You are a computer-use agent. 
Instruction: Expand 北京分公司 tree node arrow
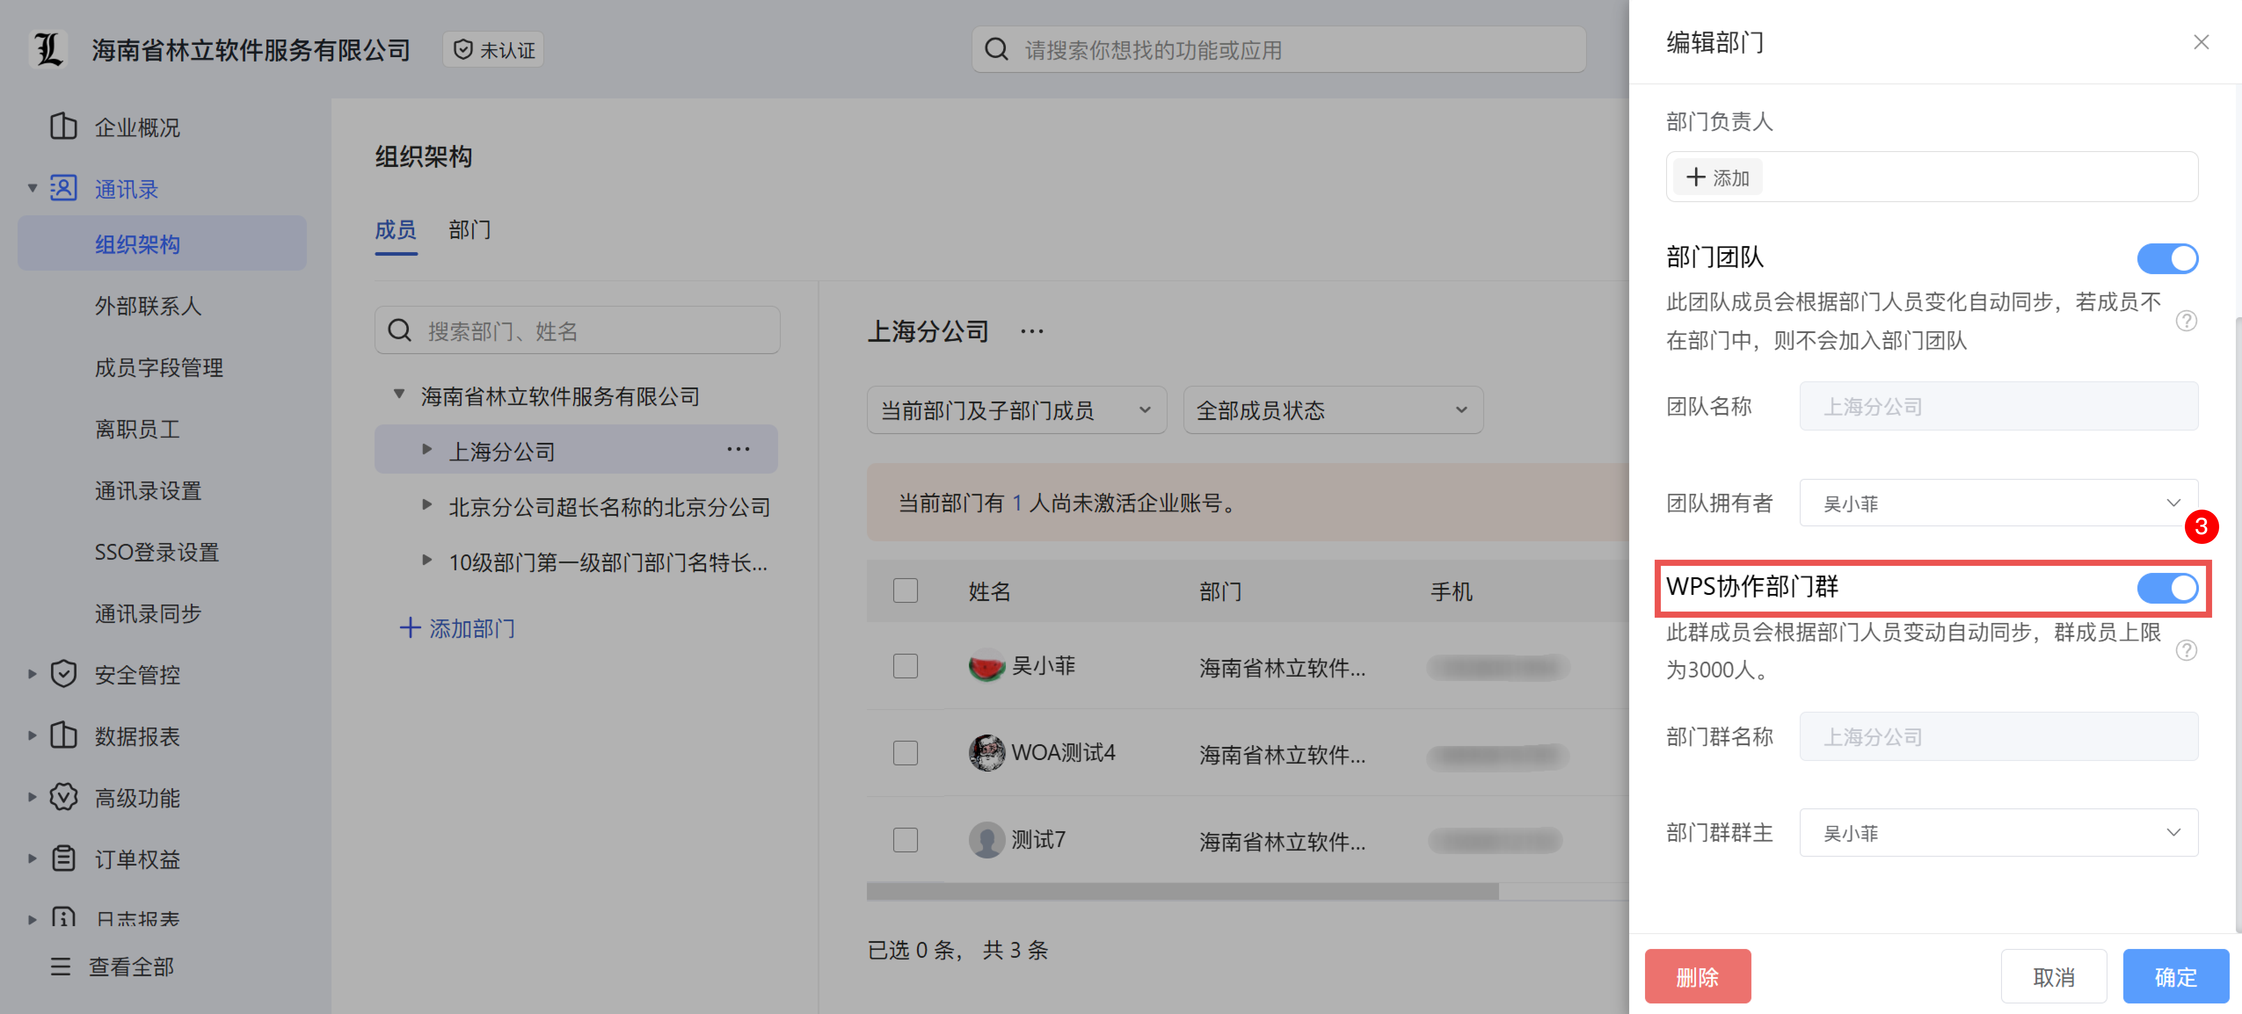click(x=426, y=504)
